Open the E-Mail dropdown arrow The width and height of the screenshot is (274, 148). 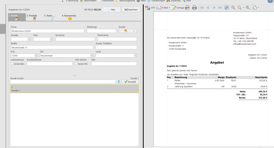point(170,7)
